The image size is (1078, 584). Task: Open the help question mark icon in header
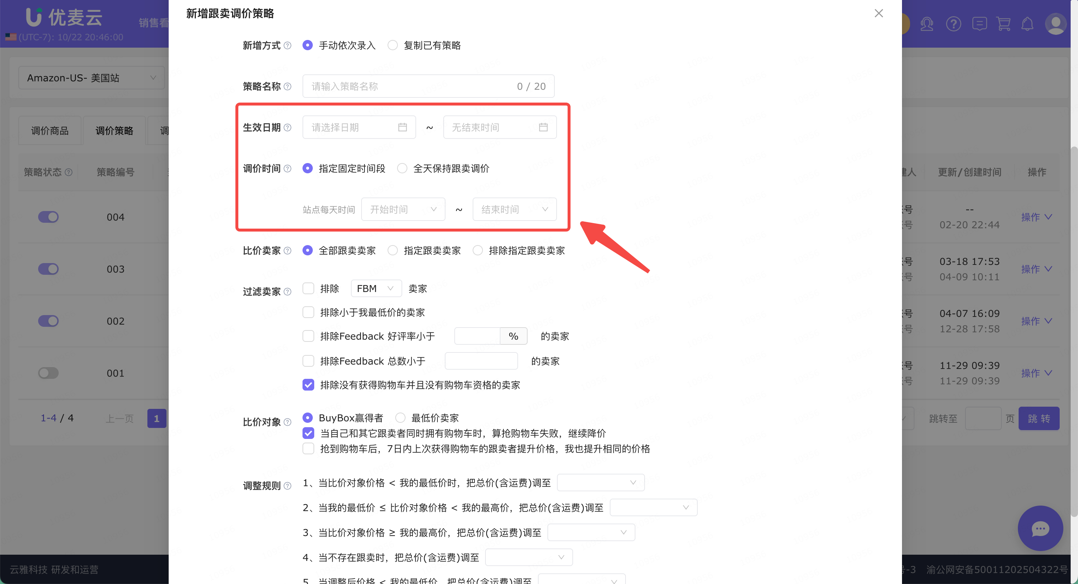pos(953,24)
